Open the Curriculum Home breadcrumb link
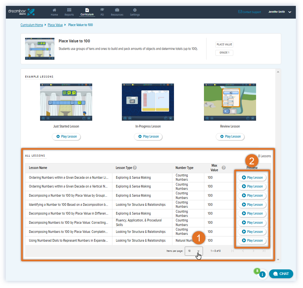The image size is (303, 288). 32,25
